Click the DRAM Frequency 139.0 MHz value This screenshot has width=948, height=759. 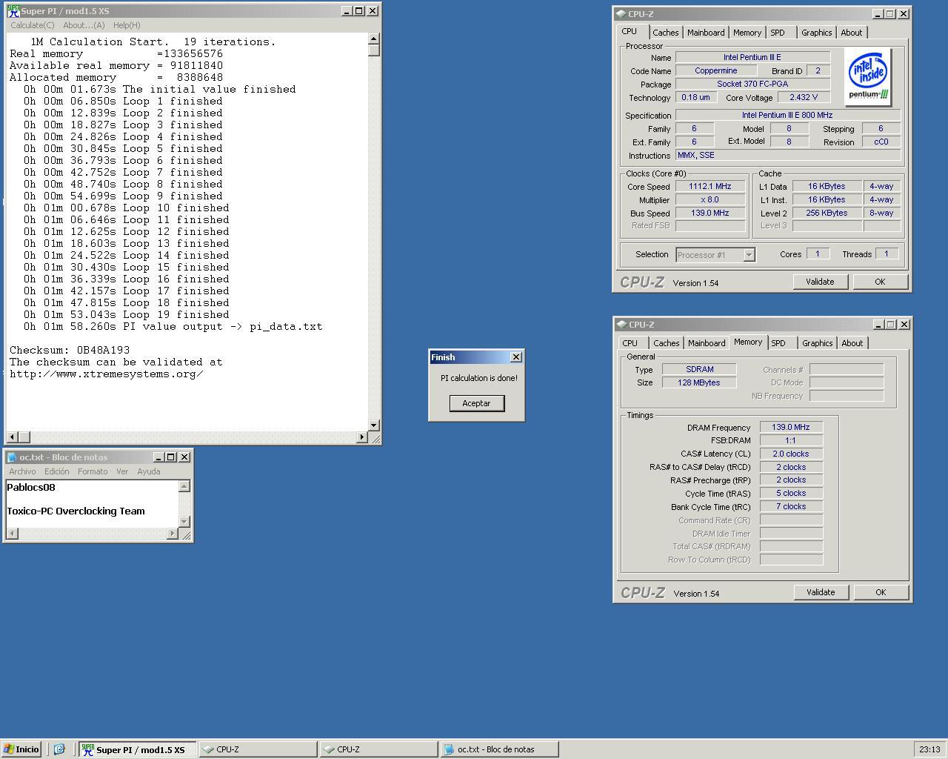[790, 427]
